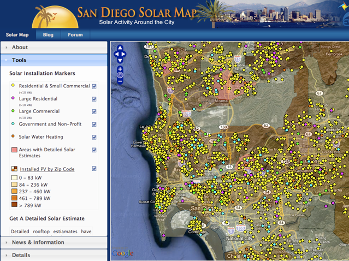Pan the map right with the arrow control
Image resolution: width=349 pixels, height=261 pixels.
click(x=123, y=54)
